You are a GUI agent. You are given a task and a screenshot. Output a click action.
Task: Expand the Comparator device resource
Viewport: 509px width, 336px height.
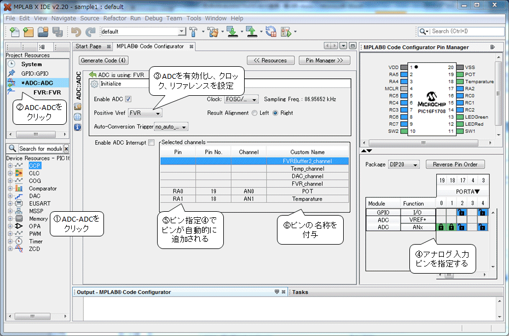10,189
